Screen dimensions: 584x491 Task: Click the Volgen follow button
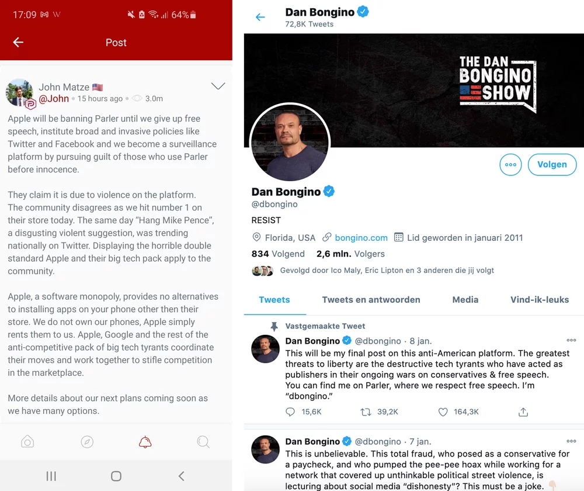click(552, 164)
